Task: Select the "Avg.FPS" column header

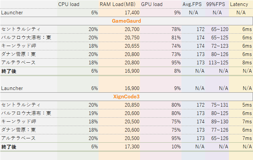Action: pos(192,4)
